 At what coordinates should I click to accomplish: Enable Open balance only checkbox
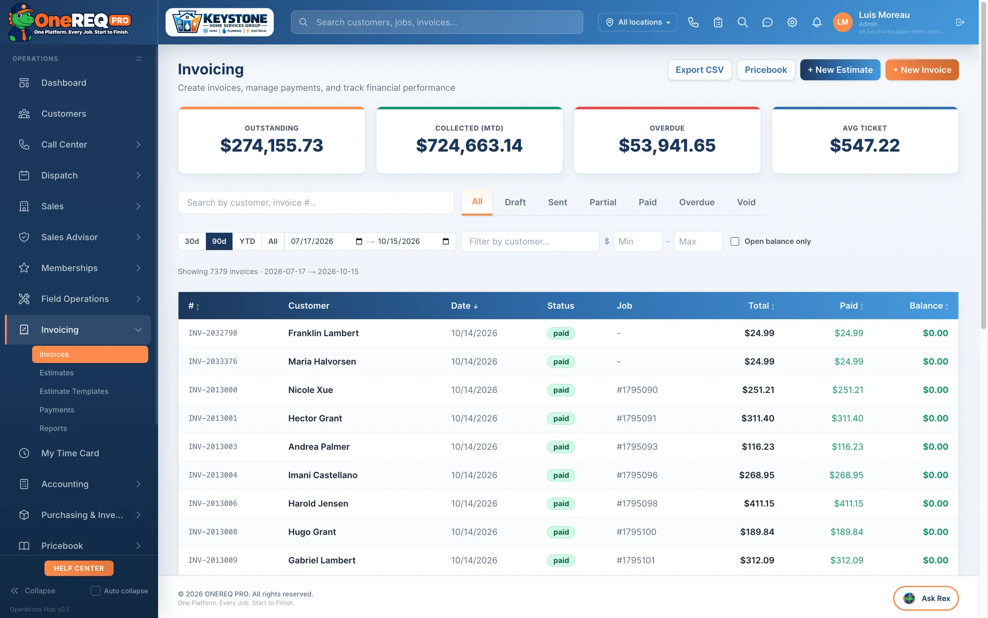tap(734, 241)
